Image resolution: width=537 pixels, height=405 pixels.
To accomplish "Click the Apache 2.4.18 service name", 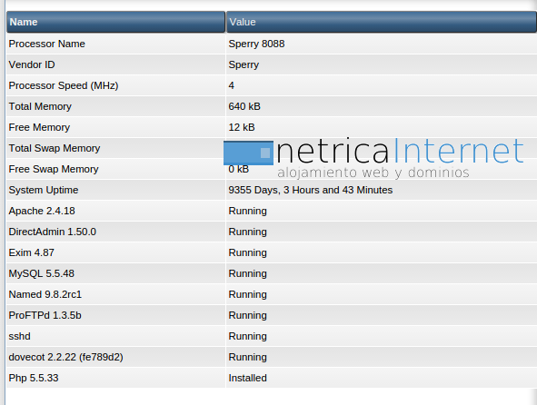I will [x=42, y=211].
